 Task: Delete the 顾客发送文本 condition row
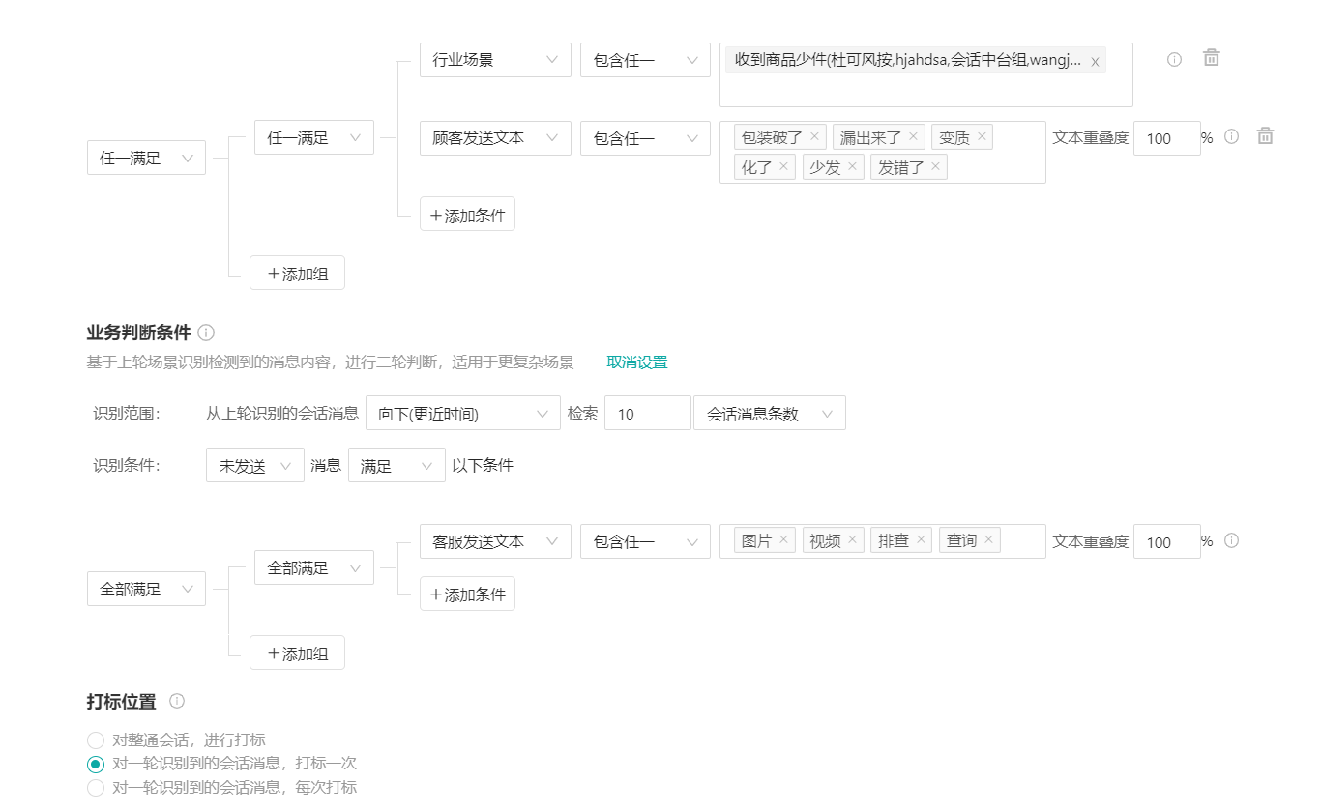point(1265,136)
